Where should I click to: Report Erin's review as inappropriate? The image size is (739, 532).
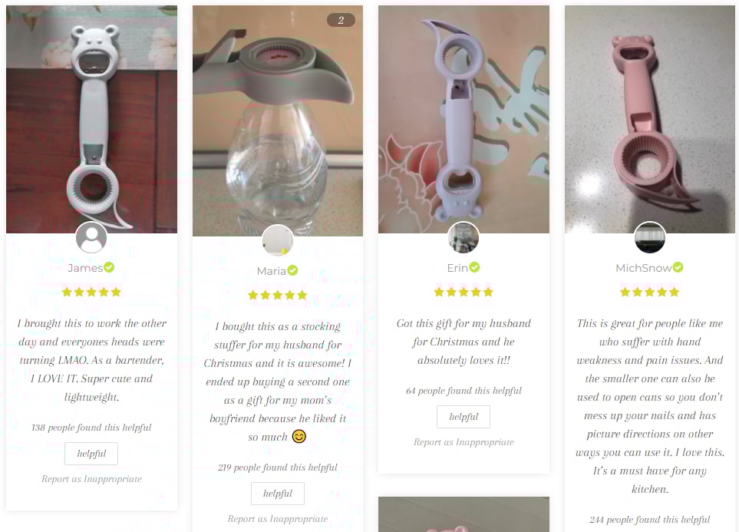pyautogui.click(x=464, y=442)
